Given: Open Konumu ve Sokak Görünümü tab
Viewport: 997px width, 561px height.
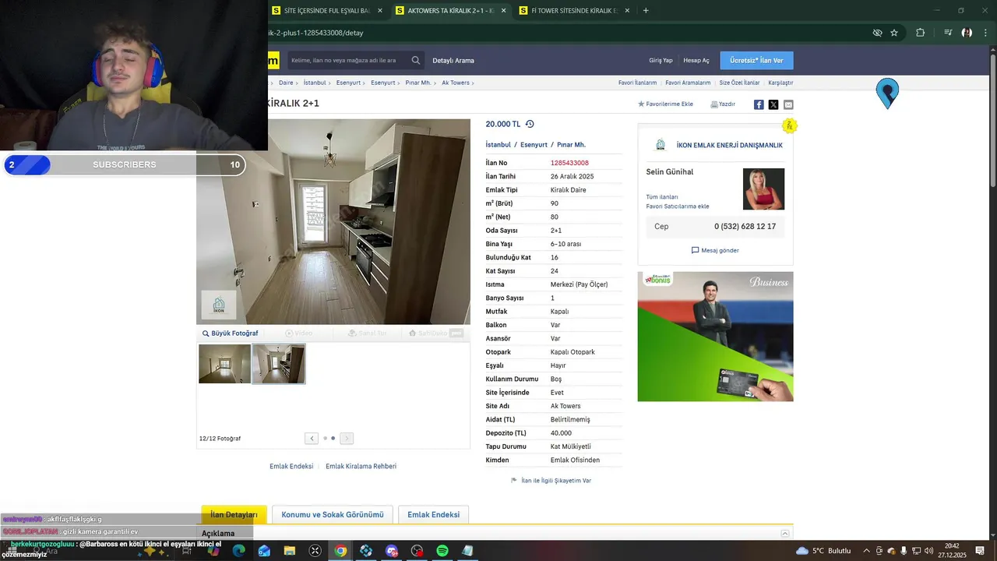Looking at the screenshot, I should coord(333,514).
